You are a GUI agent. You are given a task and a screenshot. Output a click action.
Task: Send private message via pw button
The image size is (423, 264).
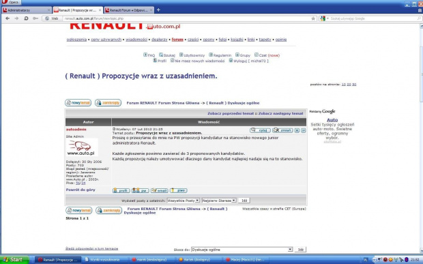tap(141, 190)
